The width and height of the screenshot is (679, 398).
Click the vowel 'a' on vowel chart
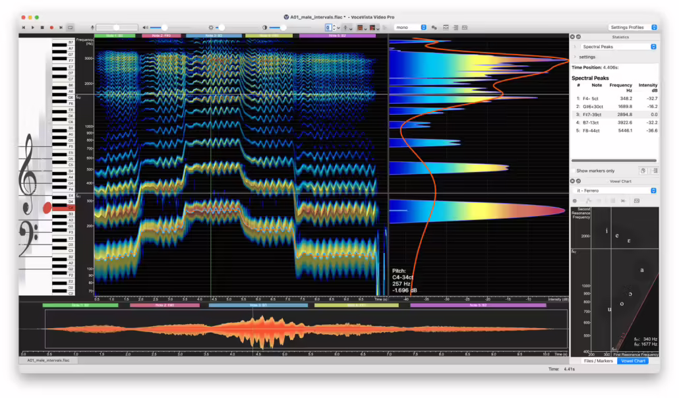(642, 270)
